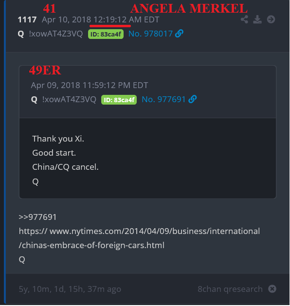Copy link via chain icon beside No. 978017
The width and height of the screenshot is (290, 306).
179,34
